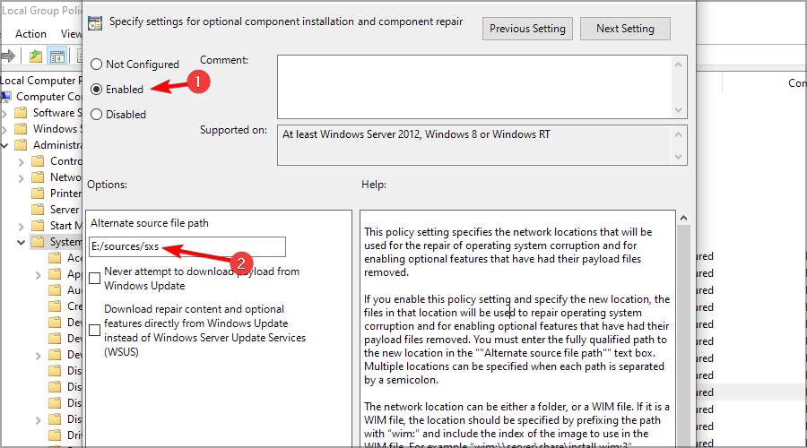The width and height of the screenshot is (807, 448).
Task: Click the Server folder icon
Action: tap(38, 210)
